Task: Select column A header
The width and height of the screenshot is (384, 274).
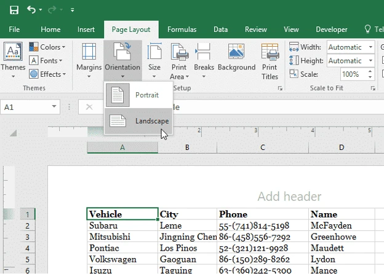Action: tap(122, 147)
